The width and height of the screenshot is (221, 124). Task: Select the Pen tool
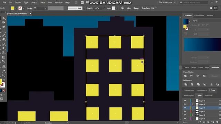tap(3, 27)
